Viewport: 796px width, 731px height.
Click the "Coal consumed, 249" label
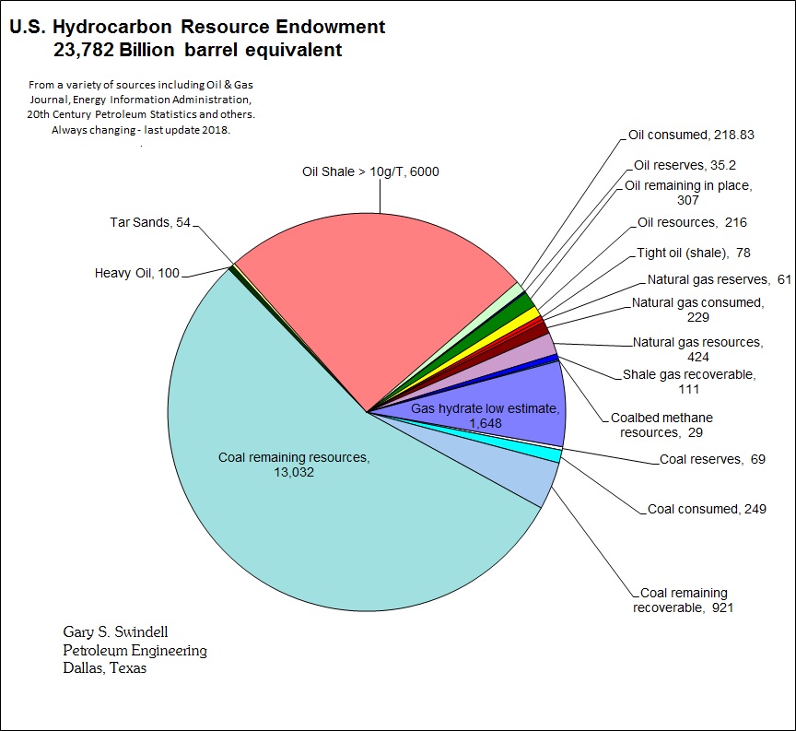click(x=707, y=509)
